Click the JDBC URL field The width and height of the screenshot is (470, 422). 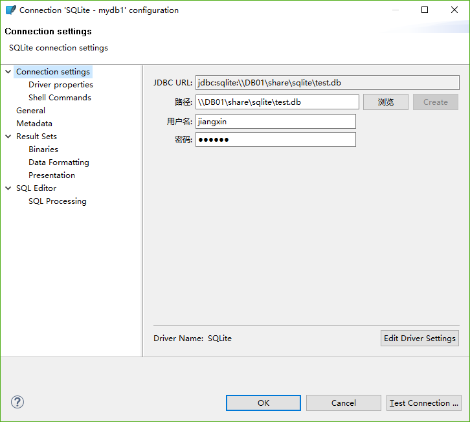(x=328, y=82)
